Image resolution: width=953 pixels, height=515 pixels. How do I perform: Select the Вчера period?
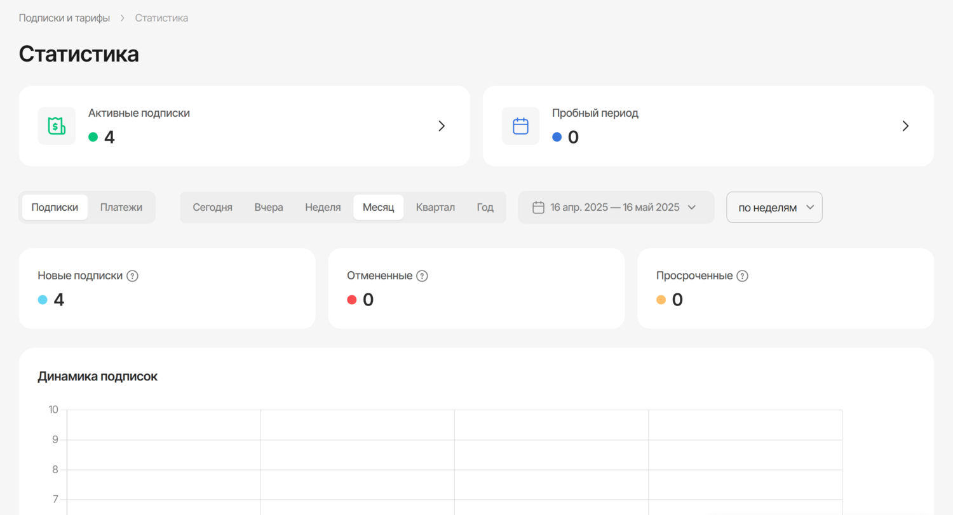[x=269, y=207]
